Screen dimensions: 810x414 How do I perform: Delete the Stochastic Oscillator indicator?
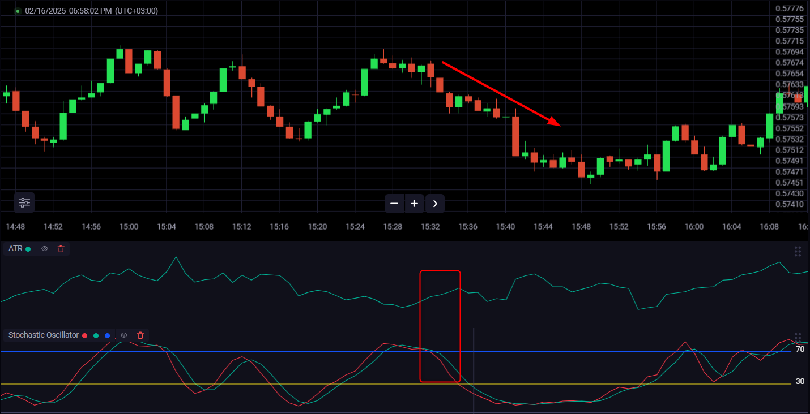140,335
